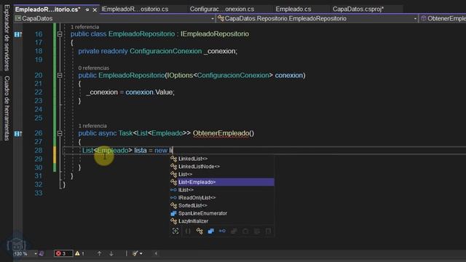The width and height of the screenshot is (466, 262).
Task: Click the interface icon next to IReadOnlyList<>
Action: pos(174,197)
